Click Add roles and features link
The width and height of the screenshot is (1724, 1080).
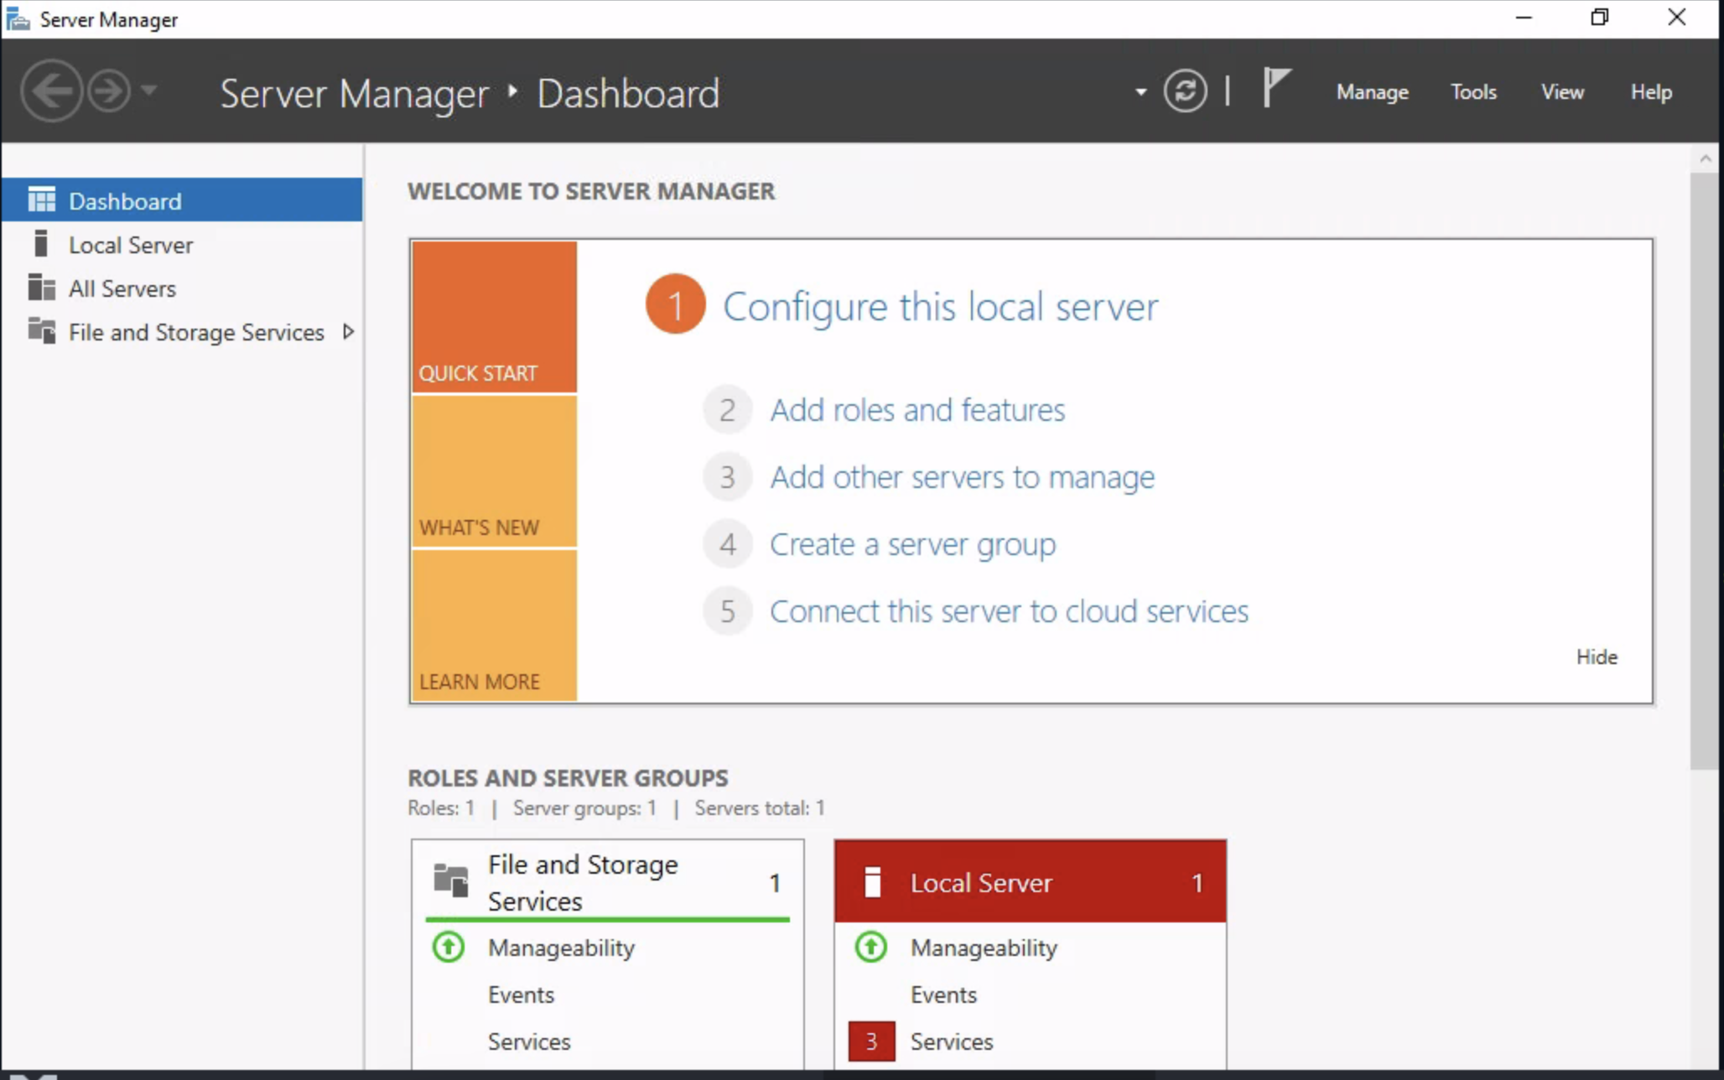pos(917,410)
